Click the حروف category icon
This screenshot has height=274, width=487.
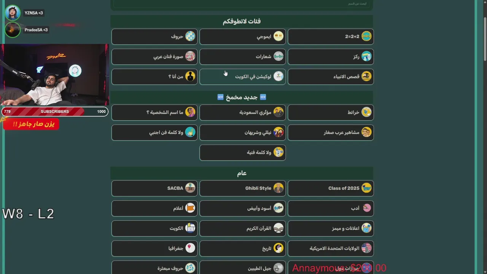click(190, 37)
